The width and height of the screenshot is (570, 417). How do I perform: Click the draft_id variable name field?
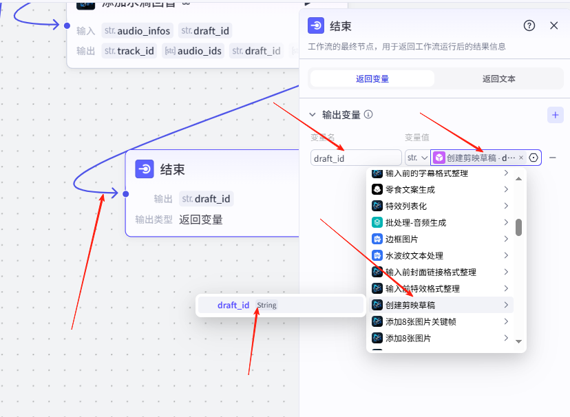(x=356, y=158)
